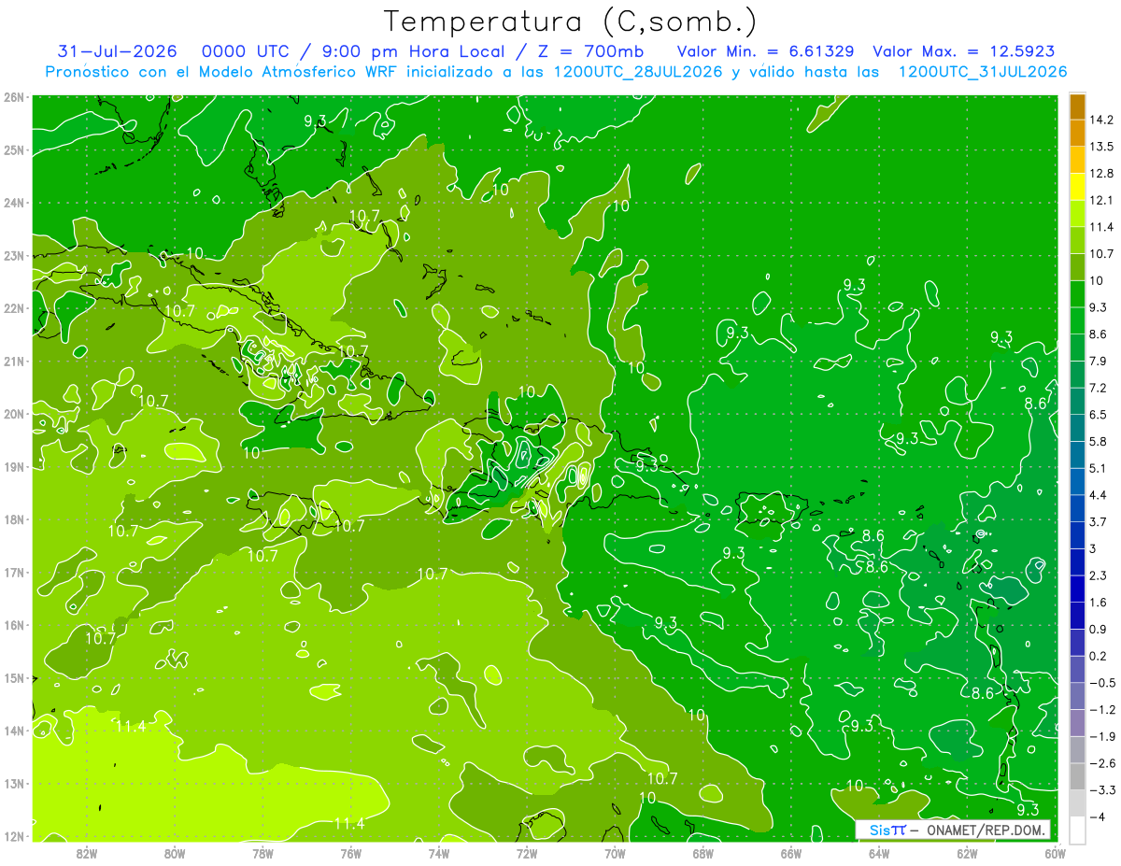The image size is (1121, 866).
Task: Click the "68W" longitude axis label
Action: coord(702,853)
